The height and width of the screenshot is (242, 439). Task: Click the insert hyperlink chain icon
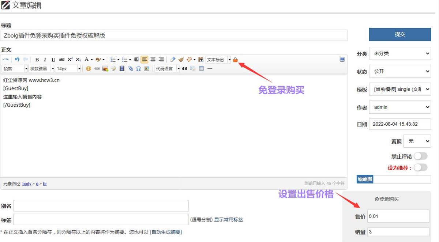(97, 69)
